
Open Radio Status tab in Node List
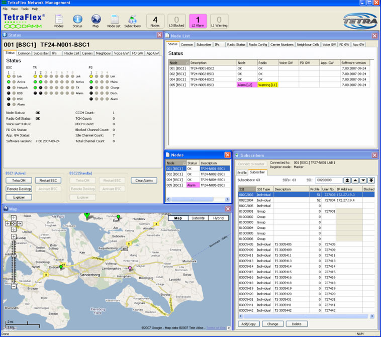[236, 45]
